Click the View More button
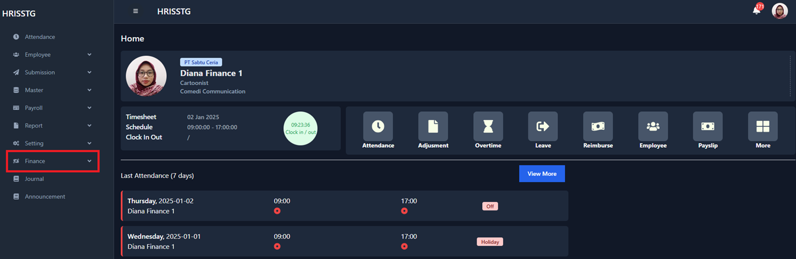Image resolution: width=796 pixels, height=259 pixels. (x=542, y=174)
